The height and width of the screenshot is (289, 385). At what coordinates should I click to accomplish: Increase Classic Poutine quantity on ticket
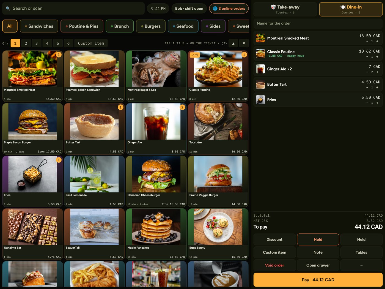[377, 57]
